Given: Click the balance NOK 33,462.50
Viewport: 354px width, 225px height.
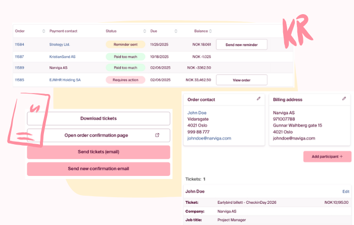Looking at the screenshot, I should tap(198, 80).
